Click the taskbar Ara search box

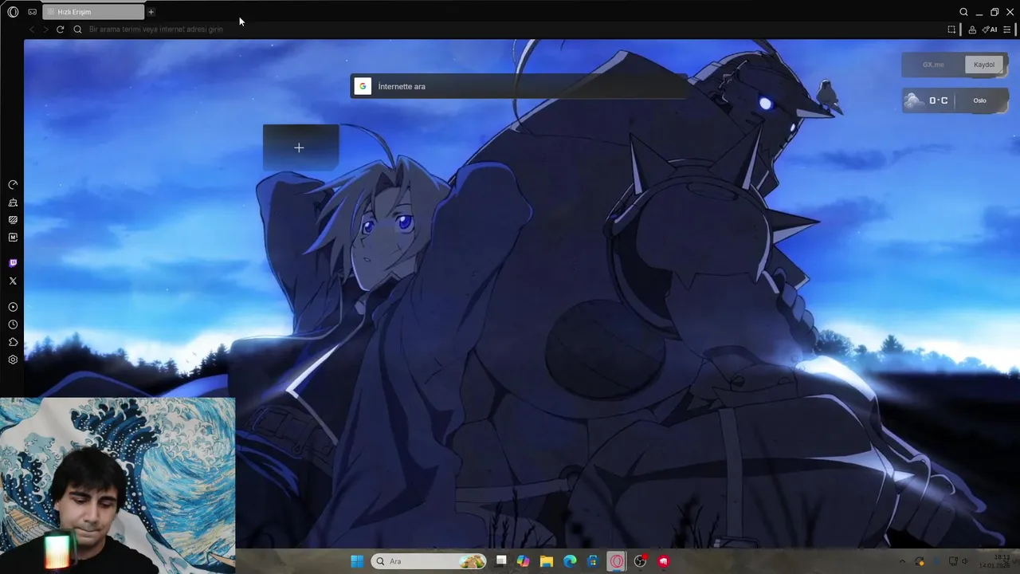click(429, 561)
